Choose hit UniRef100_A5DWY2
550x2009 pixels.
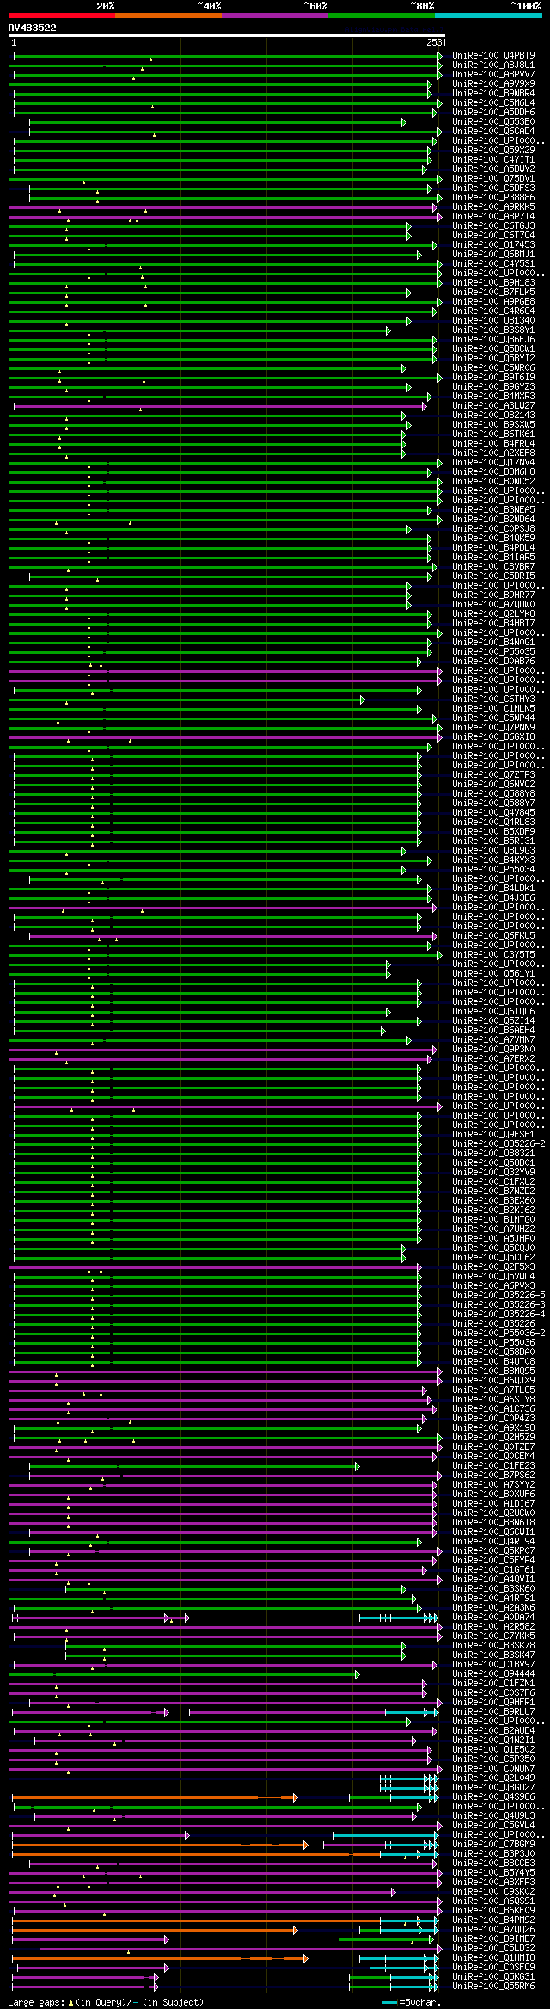pyautogui.click(x=493, y=169)
